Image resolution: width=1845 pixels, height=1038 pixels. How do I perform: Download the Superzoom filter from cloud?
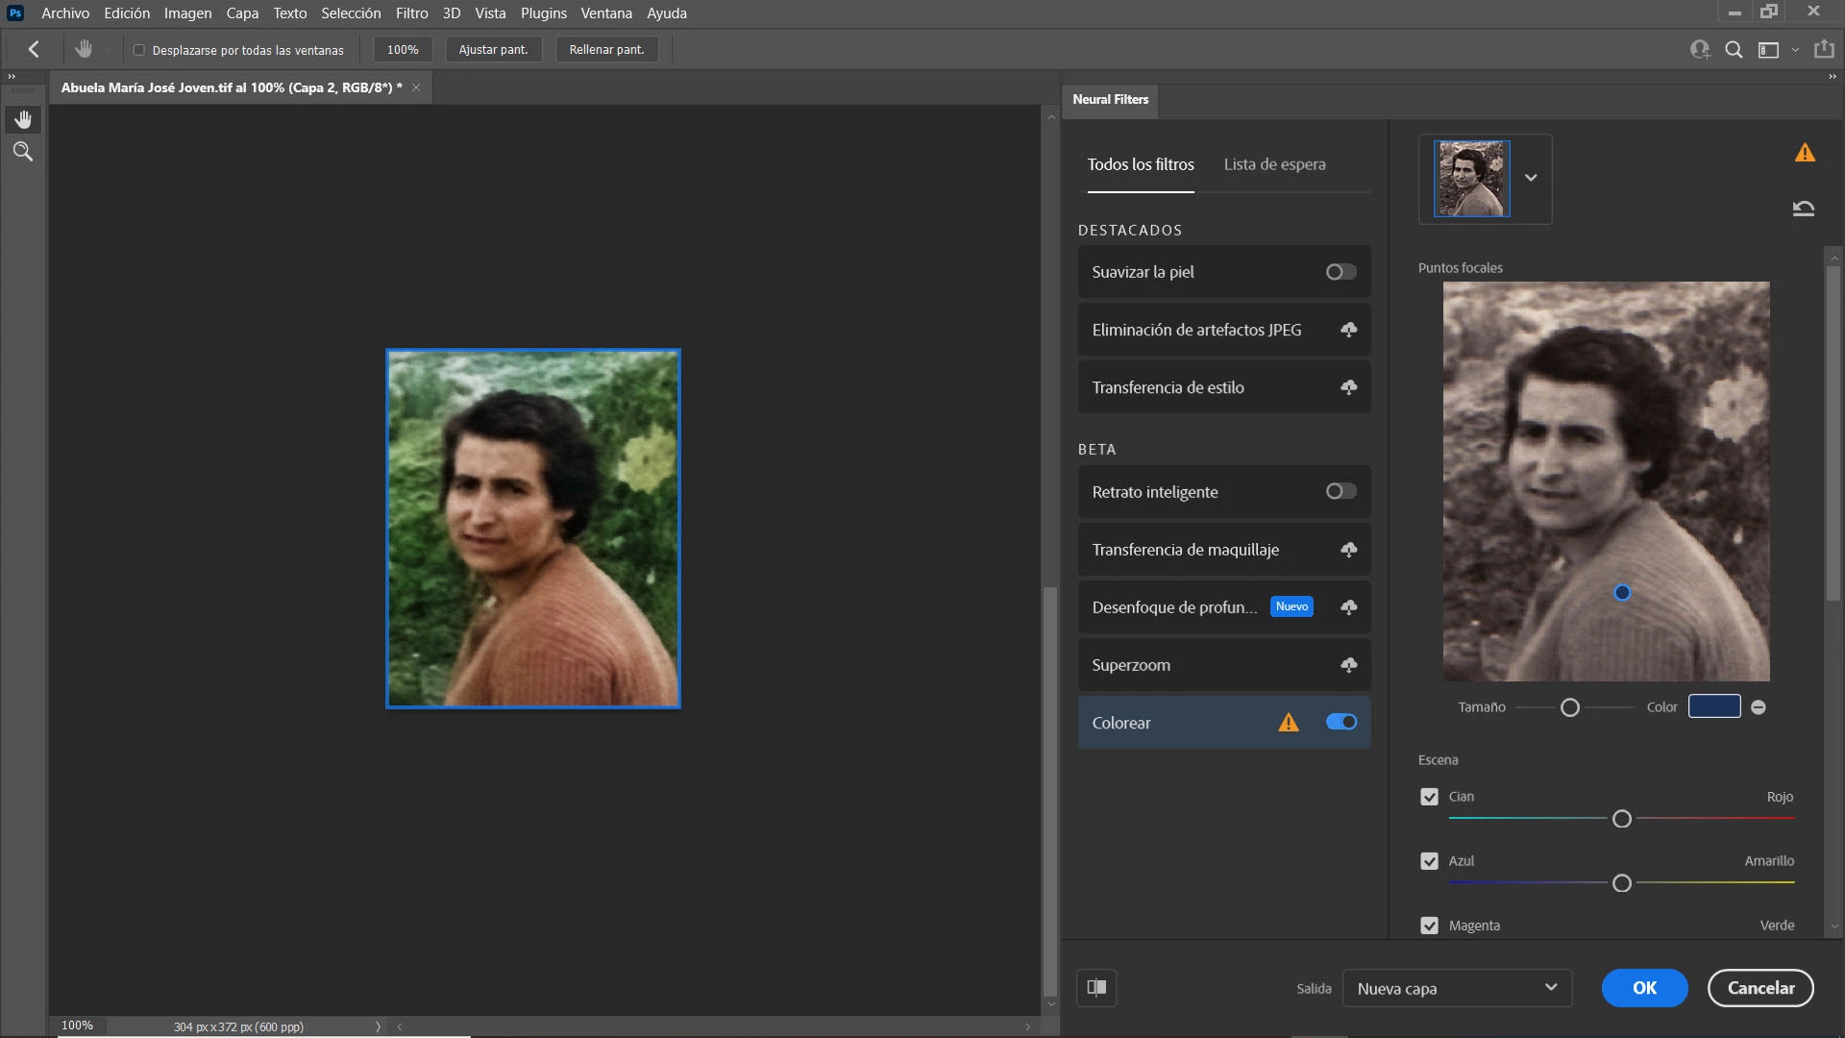point(1348,665)
